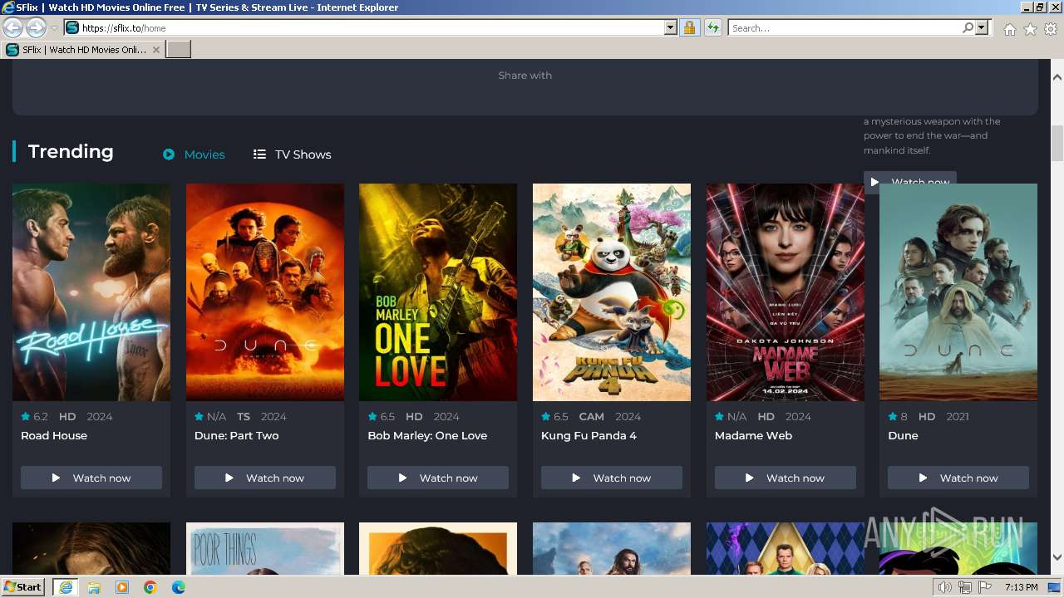This screenshot has height=598, width=1064.
Task: Open the Road House poster
Action: (x=91, y=292)
